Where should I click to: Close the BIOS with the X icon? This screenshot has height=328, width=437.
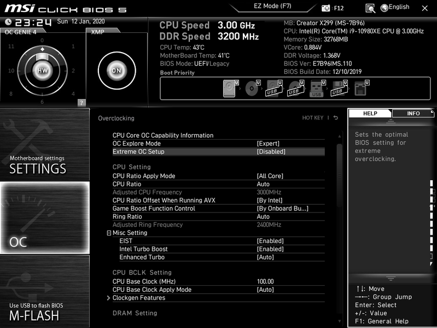pos(425,8)
